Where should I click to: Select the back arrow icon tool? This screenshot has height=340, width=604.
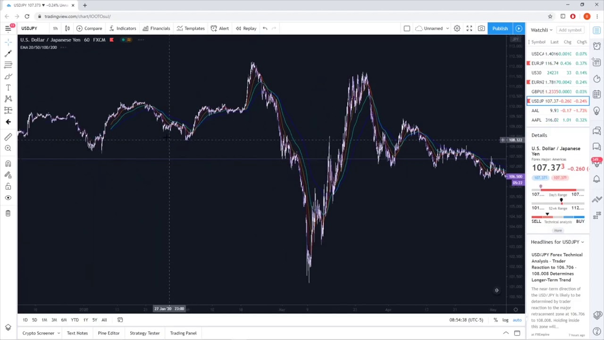point(8,122)
